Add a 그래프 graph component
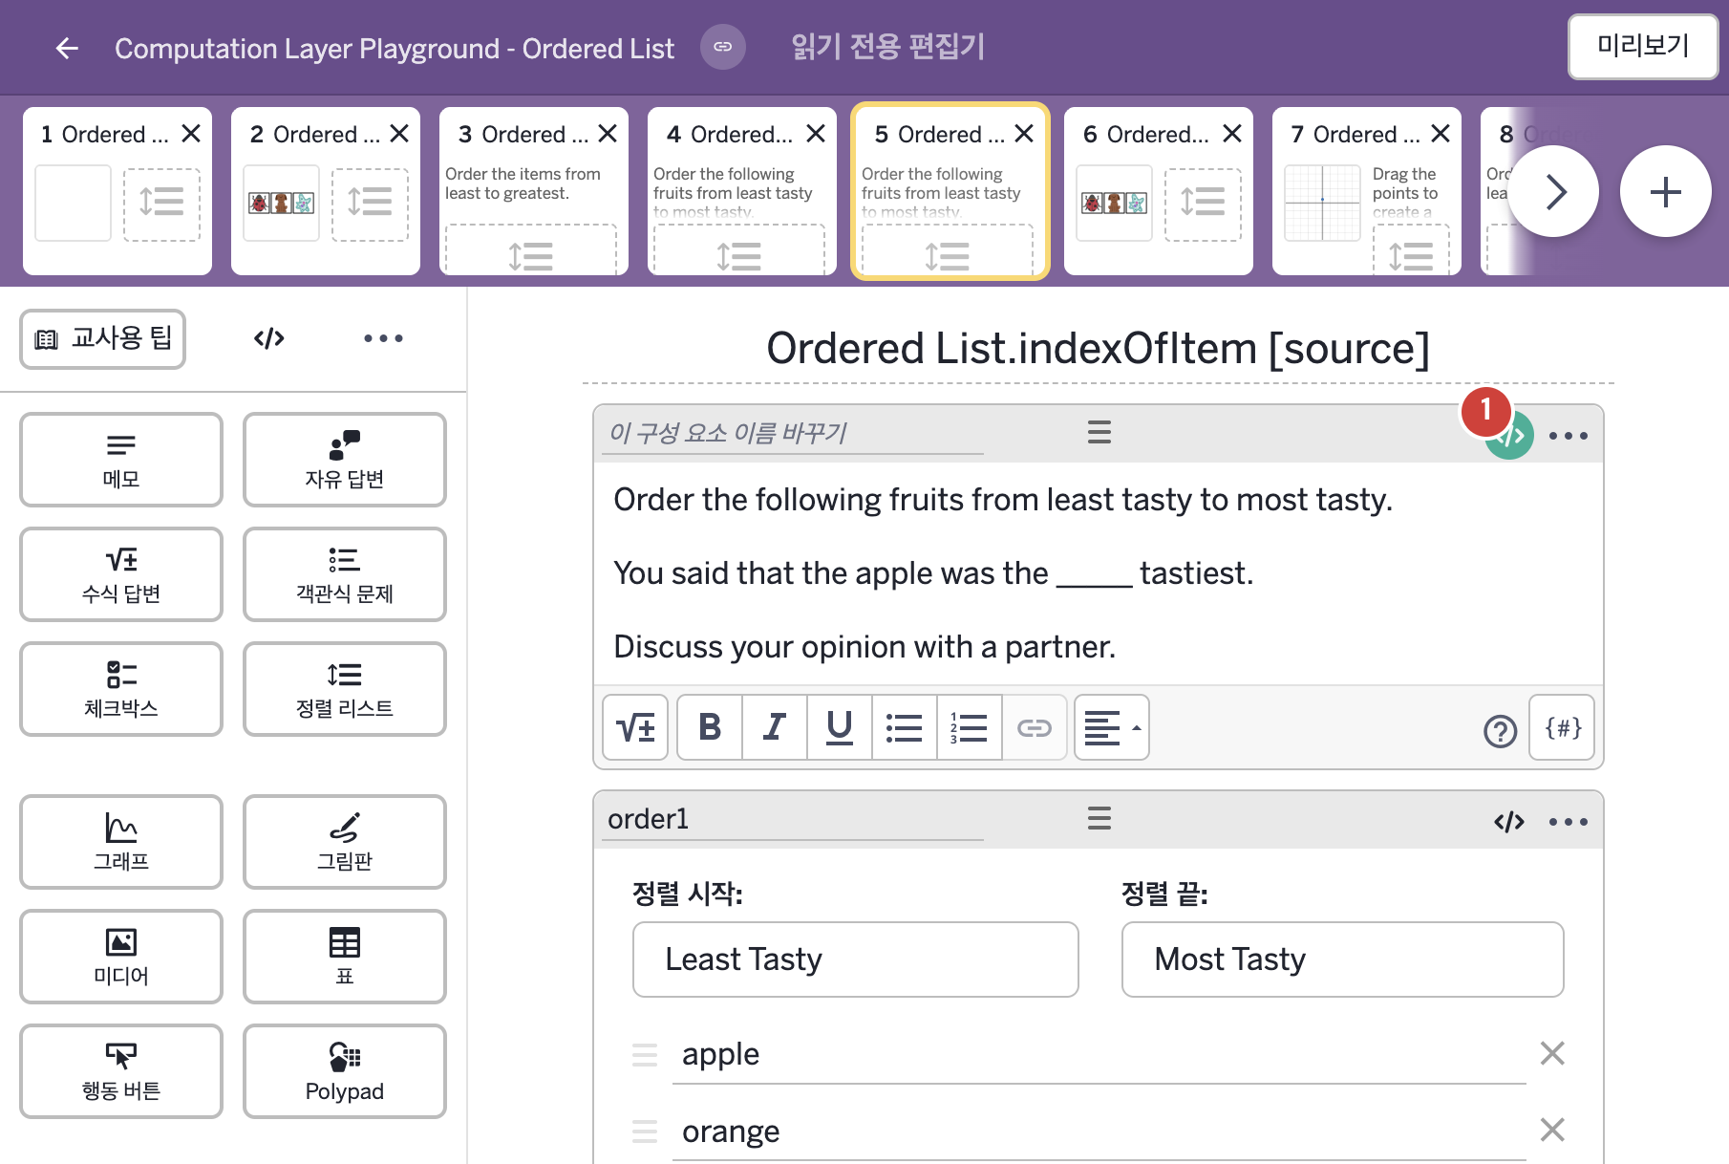Screen dimensions: 1729x1164 click(x=121, y=842)
